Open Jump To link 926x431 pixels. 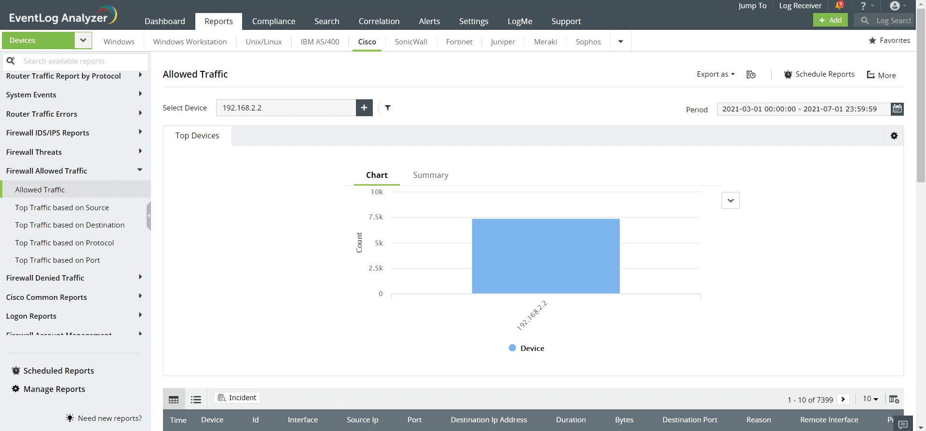coord(752,6)
